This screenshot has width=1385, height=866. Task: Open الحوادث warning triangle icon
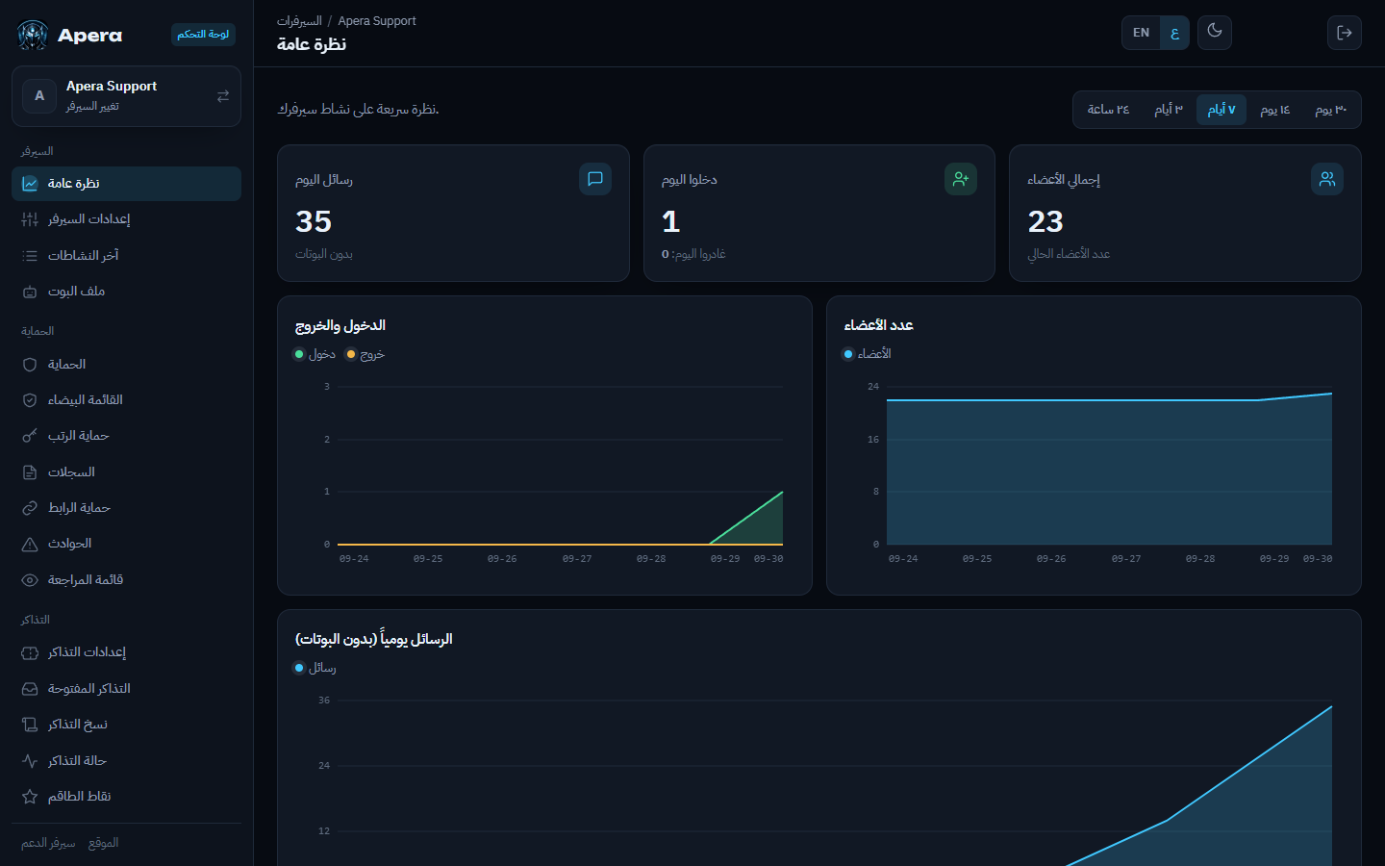point(30,544)
